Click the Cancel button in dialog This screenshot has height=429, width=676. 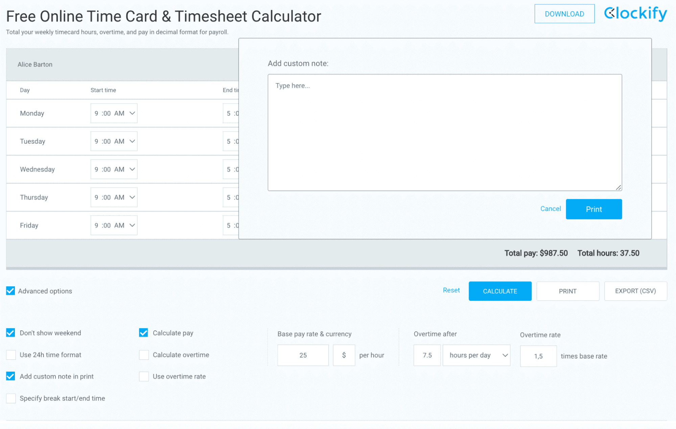550,209
